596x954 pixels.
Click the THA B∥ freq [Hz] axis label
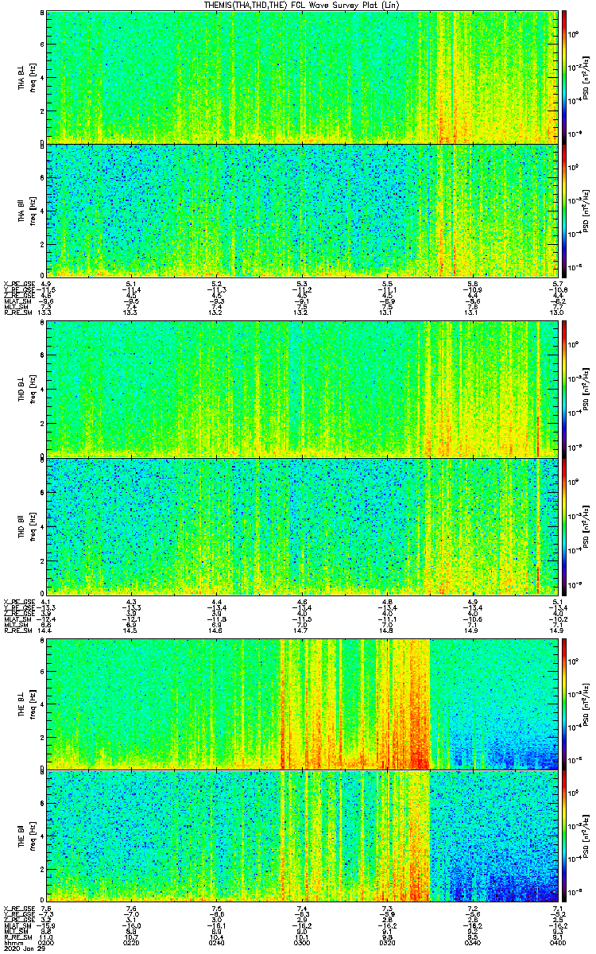[33, 211]
